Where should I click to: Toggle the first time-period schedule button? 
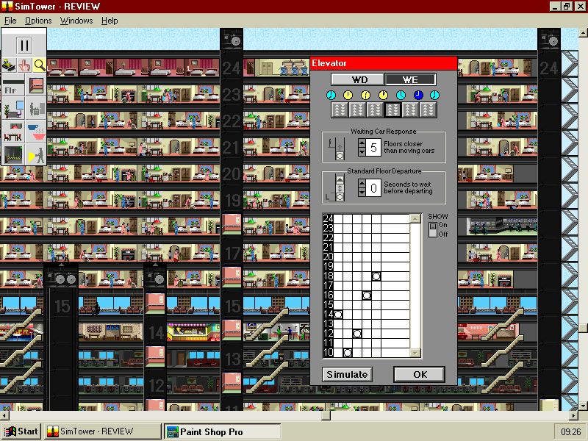(340, 110)
